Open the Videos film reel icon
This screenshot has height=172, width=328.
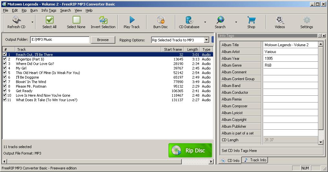click(280, 20)
